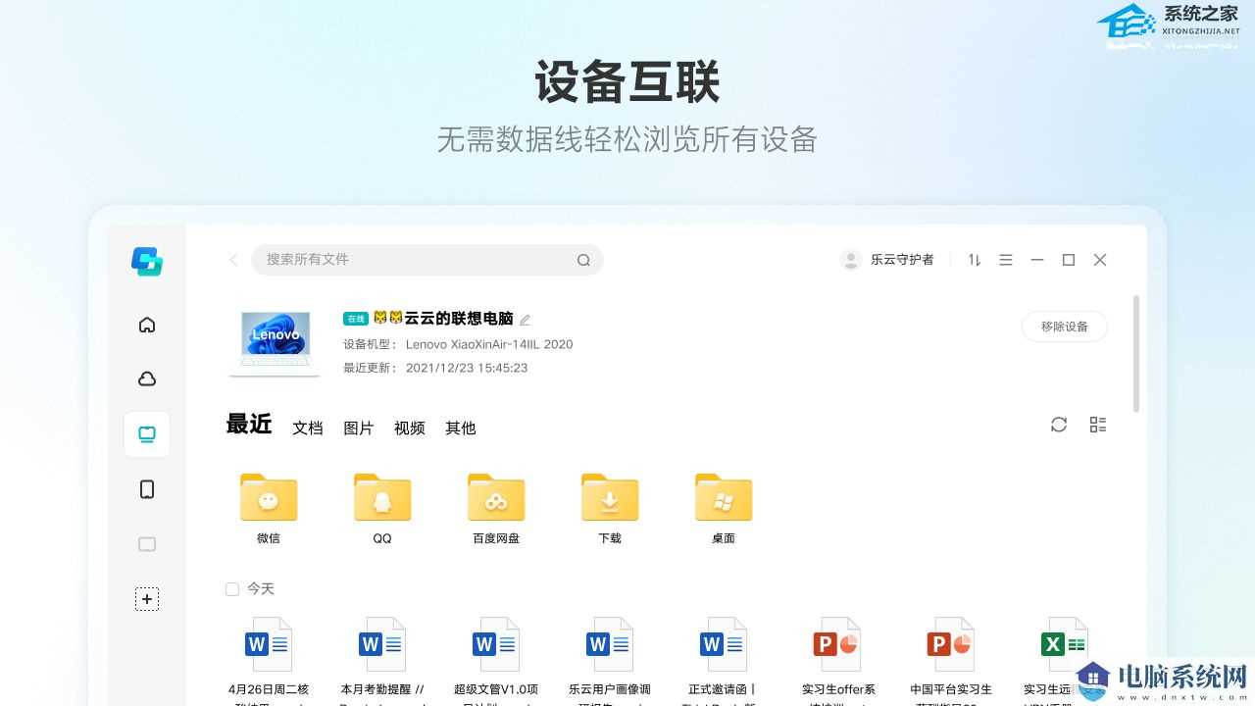Screen dimensions: 1255x706
Task: Go back with the left arrow
Action: coord(233,260)
